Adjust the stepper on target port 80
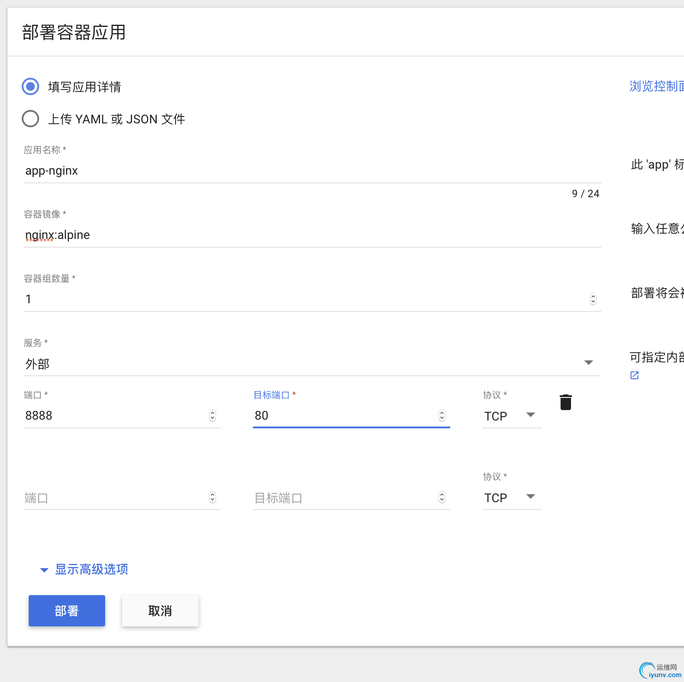This screenshot has height=682, width=684. pyautogui.click(x=442, y=415)
